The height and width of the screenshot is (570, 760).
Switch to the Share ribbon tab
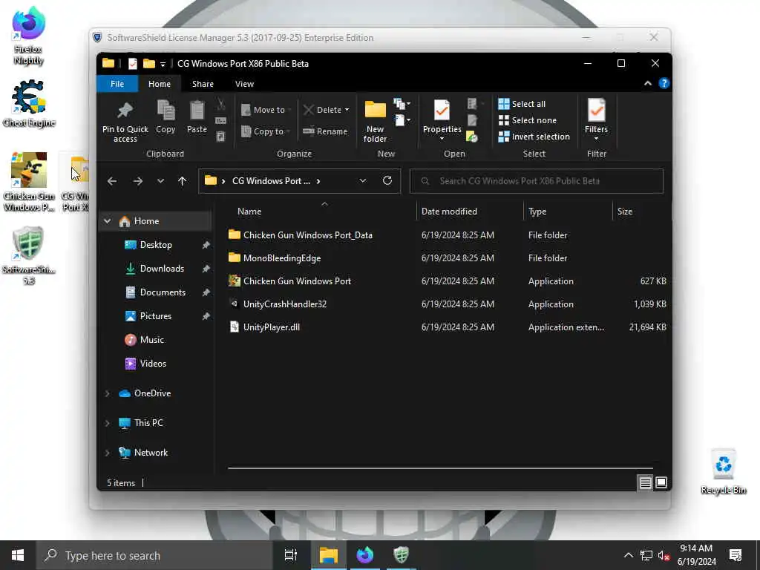click(203, 84)
